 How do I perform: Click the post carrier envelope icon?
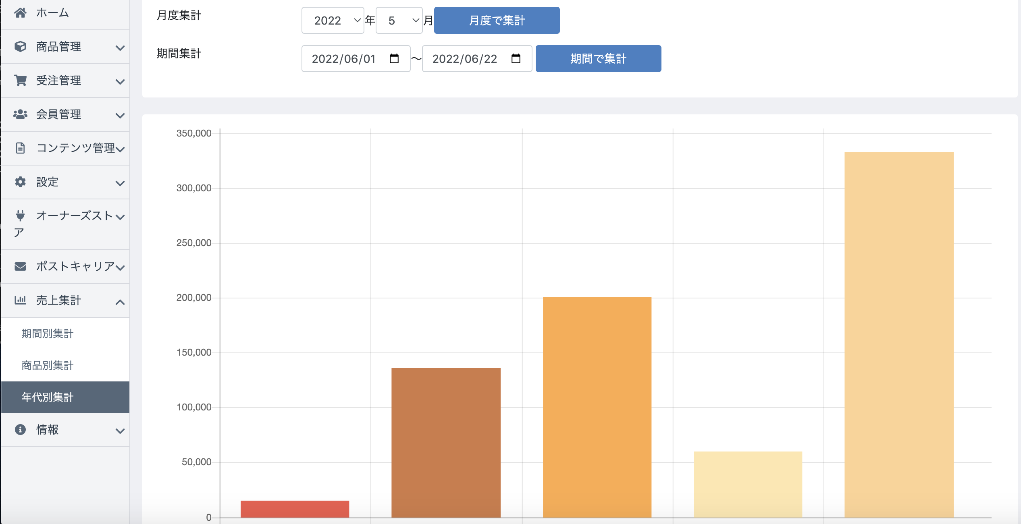[x=20, y=266]
